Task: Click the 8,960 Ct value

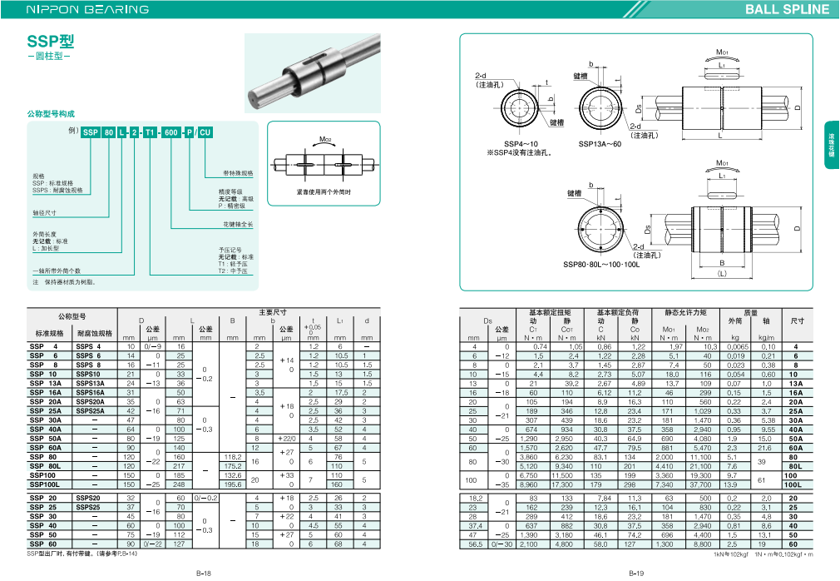Action: pyautogui.click(x=528, y=484)
